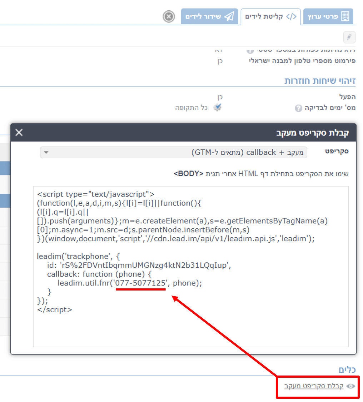
Task: Click inside the tracking script code box
Action: point(191,267)
